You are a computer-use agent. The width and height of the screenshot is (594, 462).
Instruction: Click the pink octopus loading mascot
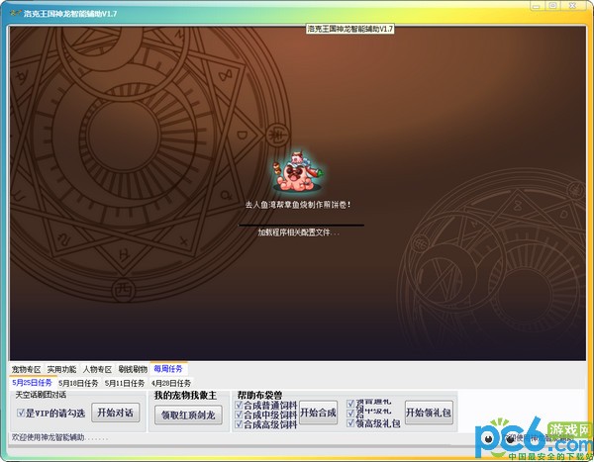pos(297,171)
